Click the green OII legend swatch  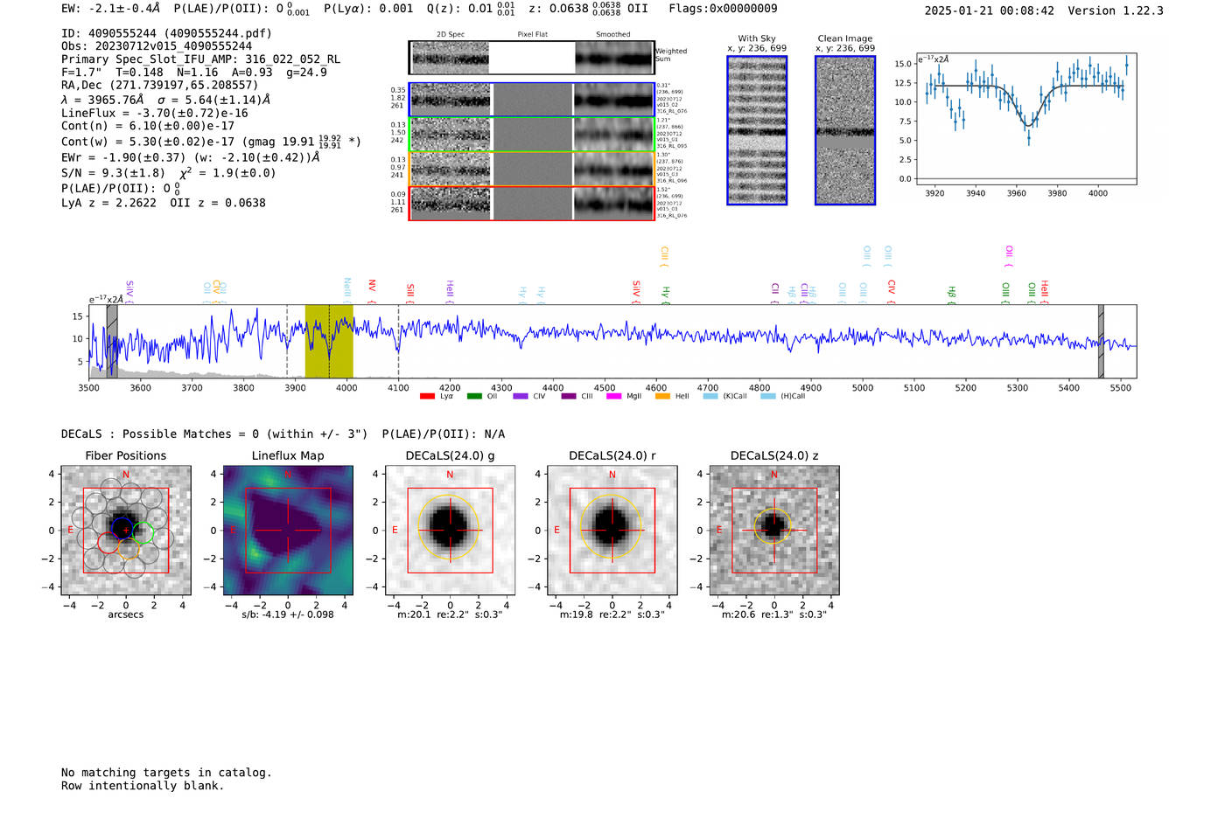click(x=474, y=397)
